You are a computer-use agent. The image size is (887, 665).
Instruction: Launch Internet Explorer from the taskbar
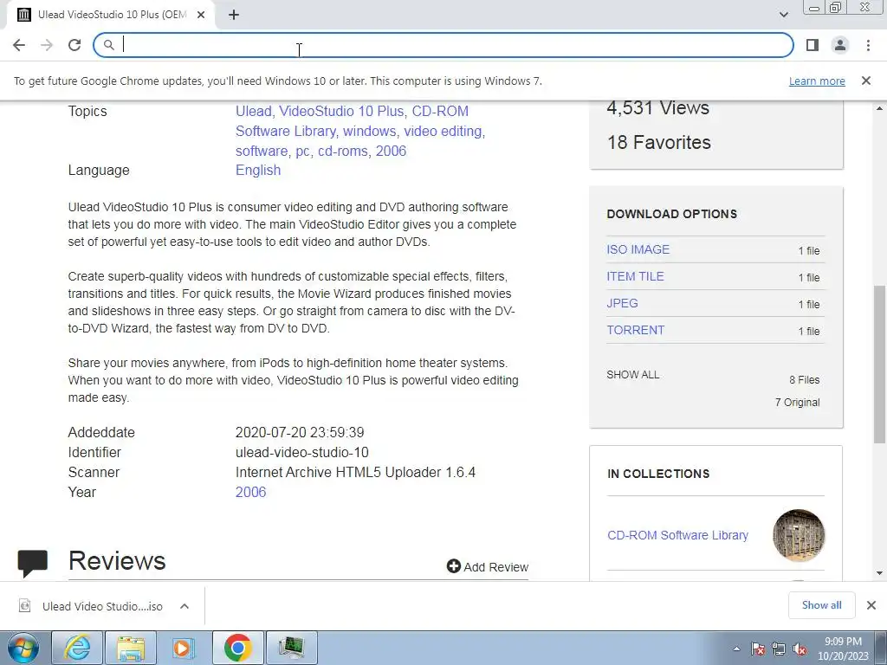(x=77, y=648)
